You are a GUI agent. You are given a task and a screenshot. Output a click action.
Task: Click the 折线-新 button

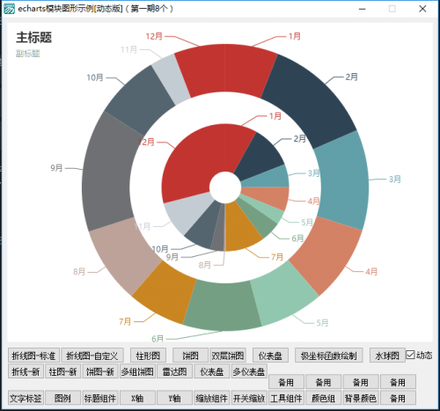(x=26, y=371)
